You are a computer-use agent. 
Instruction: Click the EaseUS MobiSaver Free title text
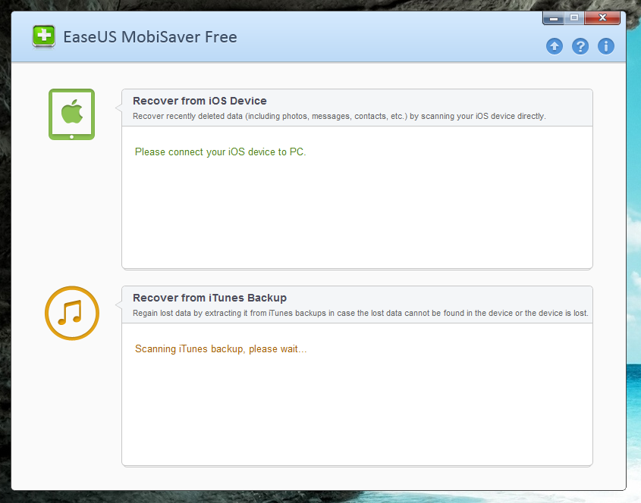pos(150,37)
